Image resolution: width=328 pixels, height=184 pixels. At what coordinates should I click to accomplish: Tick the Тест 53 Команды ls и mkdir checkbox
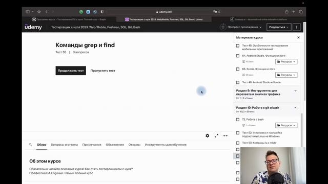tap(238, 143)
